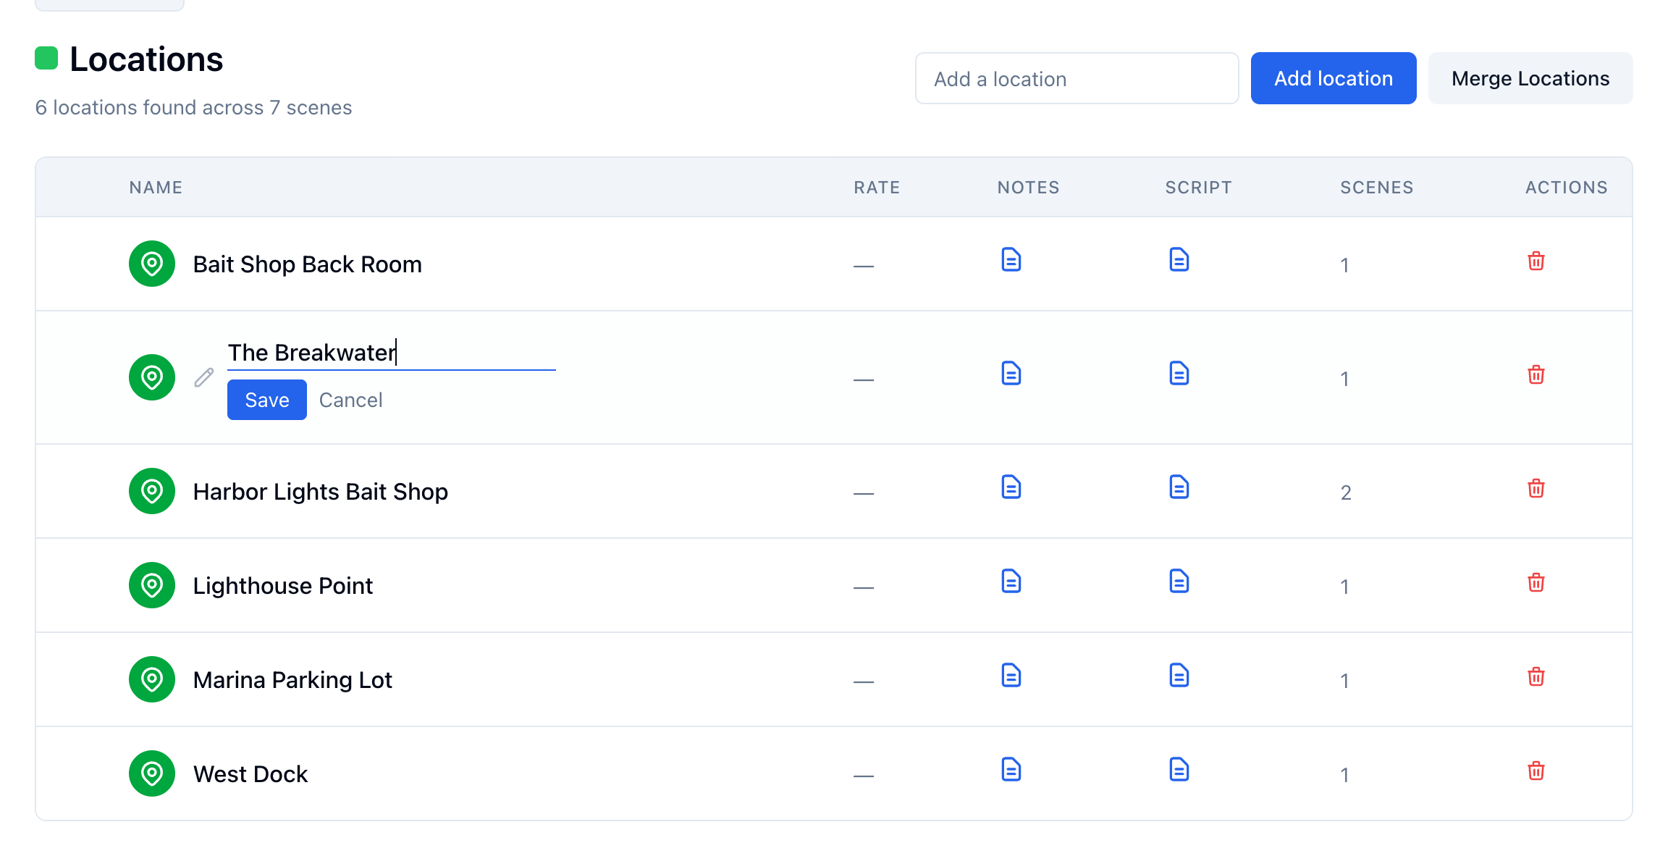Viewport: 1668px width, 856px height.
Task: Click the Add location button
Action: coord(1334,78)
